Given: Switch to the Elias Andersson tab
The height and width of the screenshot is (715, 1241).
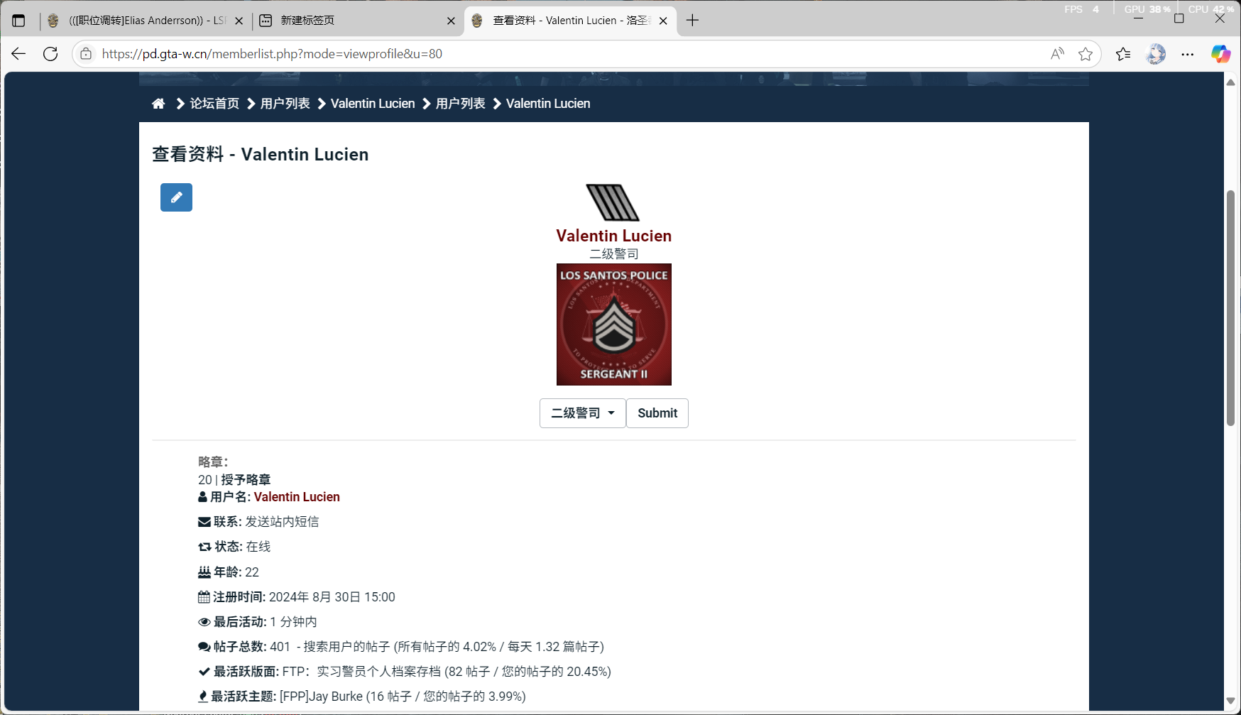Looking at the screenshot, I should coord(146,21).
